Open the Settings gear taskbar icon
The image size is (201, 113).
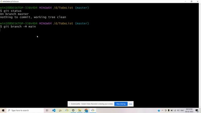coord(73,110)
